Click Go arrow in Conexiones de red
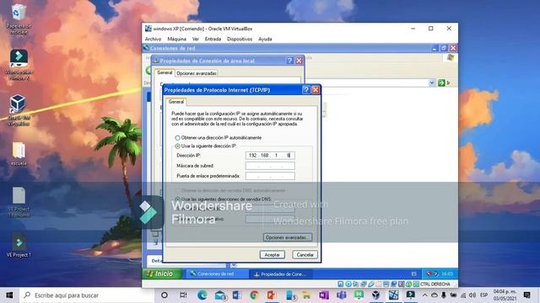The width and height of the screenshot is (540, 303). (441, 82)
